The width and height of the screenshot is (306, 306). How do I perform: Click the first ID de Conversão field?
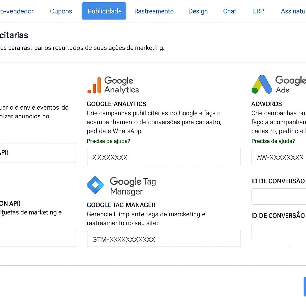(x=279, y=196)
